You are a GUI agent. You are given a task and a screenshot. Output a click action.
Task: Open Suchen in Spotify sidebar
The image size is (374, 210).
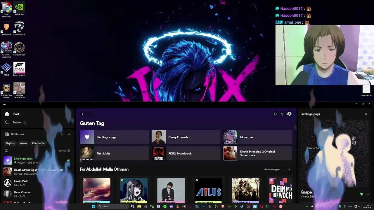pos(14,123)
